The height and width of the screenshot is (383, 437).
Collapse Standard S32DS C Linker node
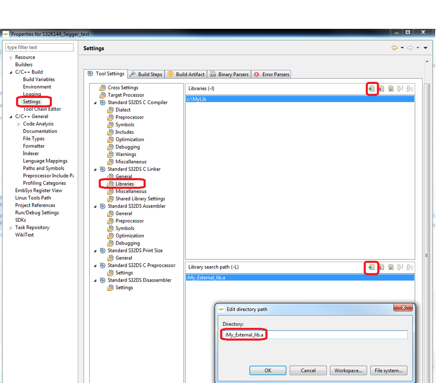point(95,169)
